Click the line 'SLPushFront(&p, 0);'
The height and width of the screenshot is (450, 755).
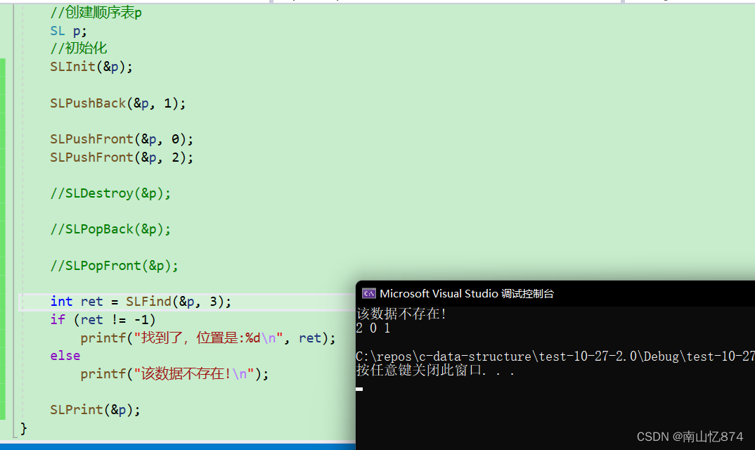122,139
